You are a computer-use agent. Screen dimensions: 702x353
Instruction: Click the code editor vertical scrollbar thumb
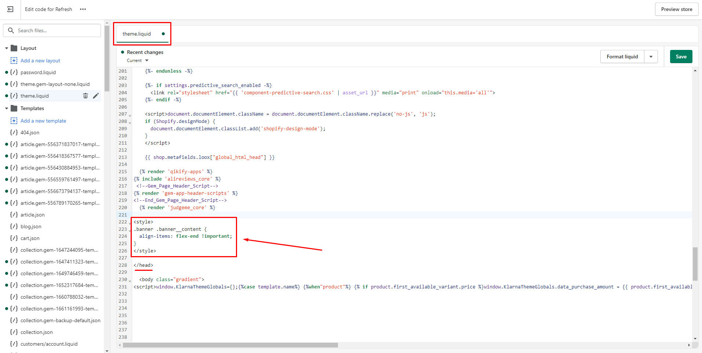click(695, 264)
